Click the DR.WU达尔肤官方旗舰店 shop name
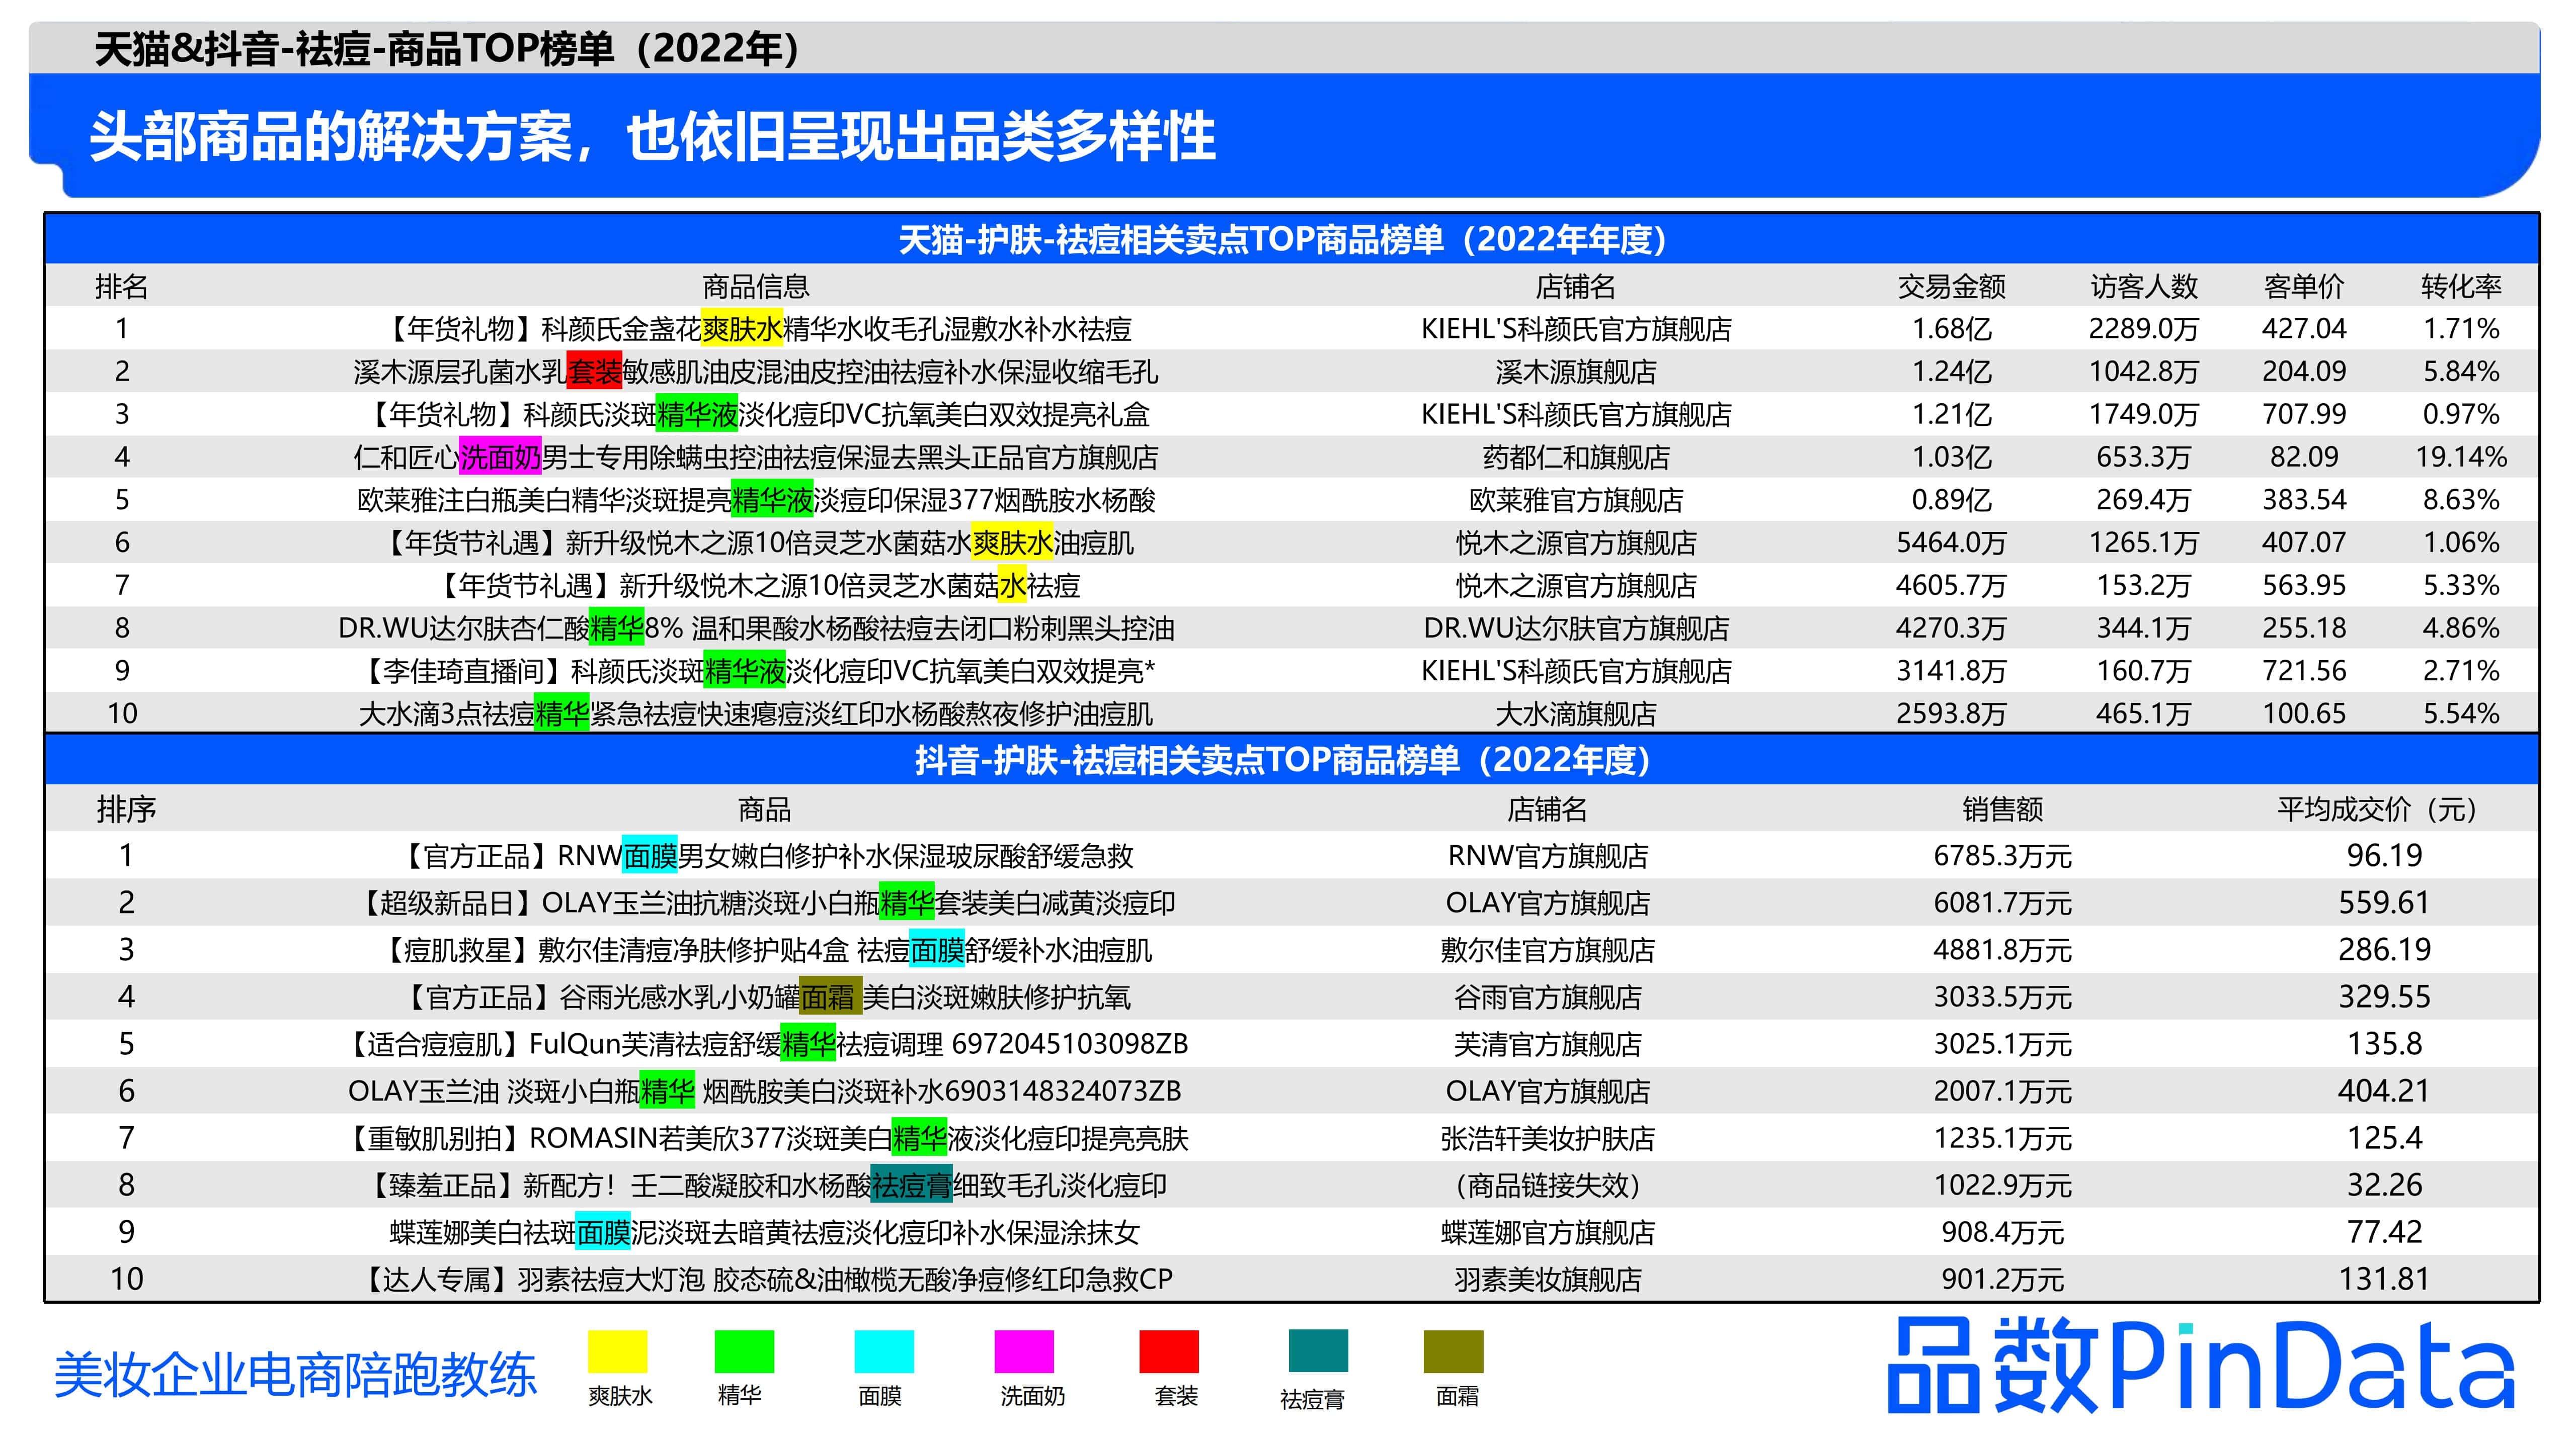Screen dimensions: 2576x1448 [1576, 628]
